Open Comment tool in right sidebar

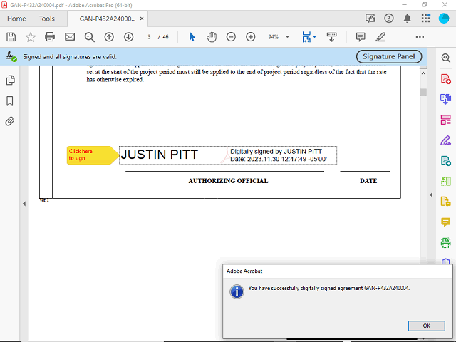(446, 222)
